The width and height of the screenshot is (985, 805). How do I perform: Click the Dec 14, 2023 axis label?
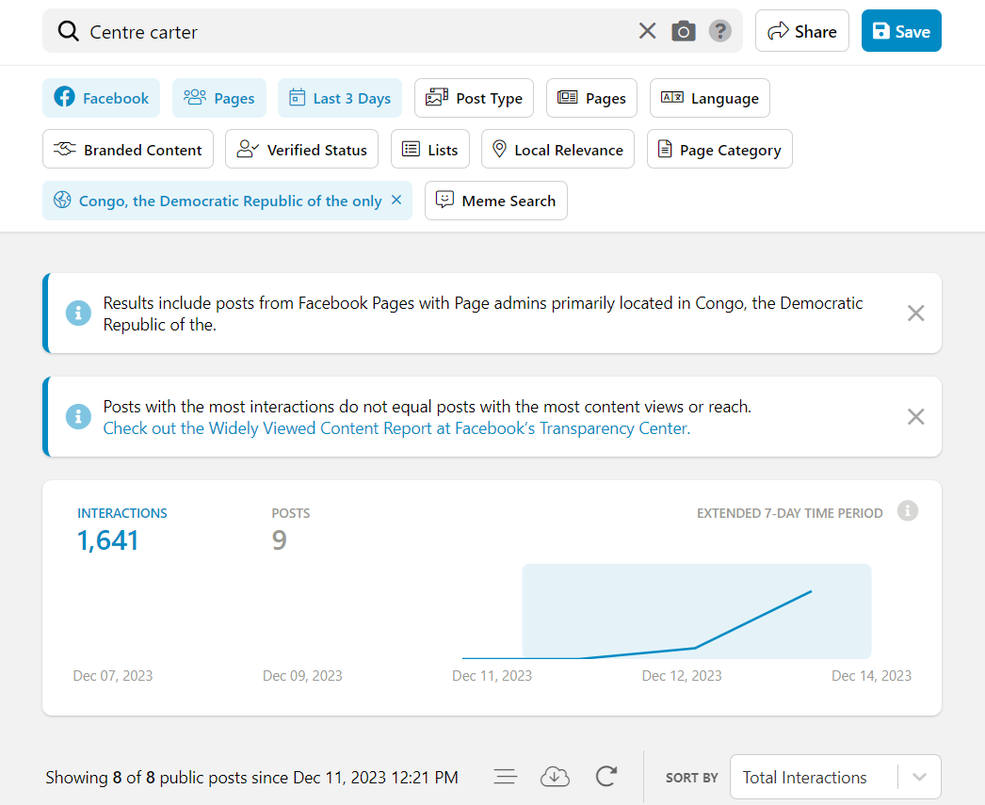[871, 676]
